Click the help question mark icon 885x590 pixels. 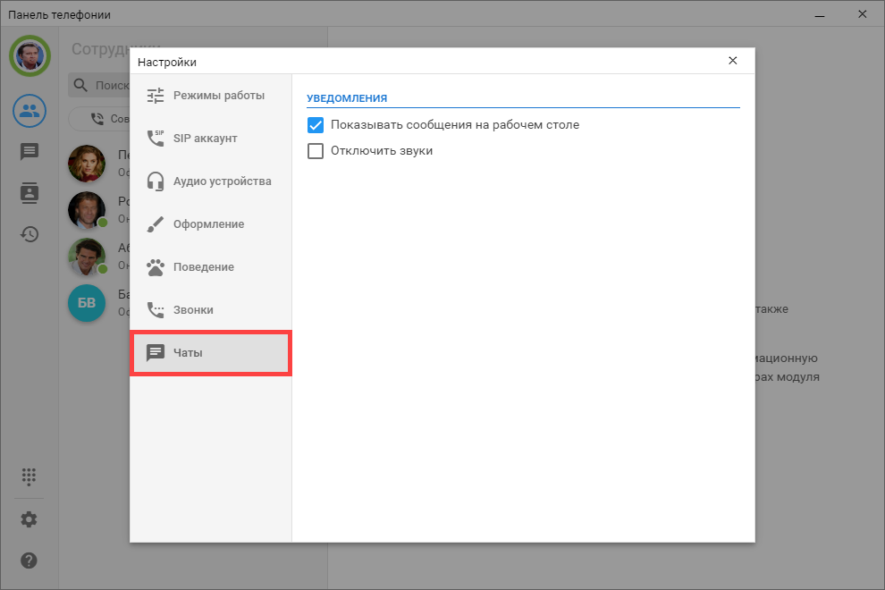click(x=29, y=560)
